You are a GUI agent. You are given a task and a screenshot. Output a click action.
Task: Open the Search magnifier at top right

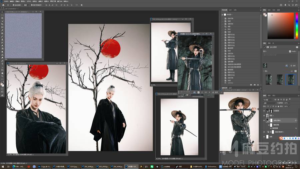pos(289,5)
